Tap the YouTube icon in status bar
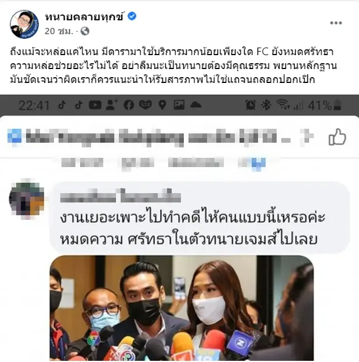 pyautogui.click(x=95, y=105)
